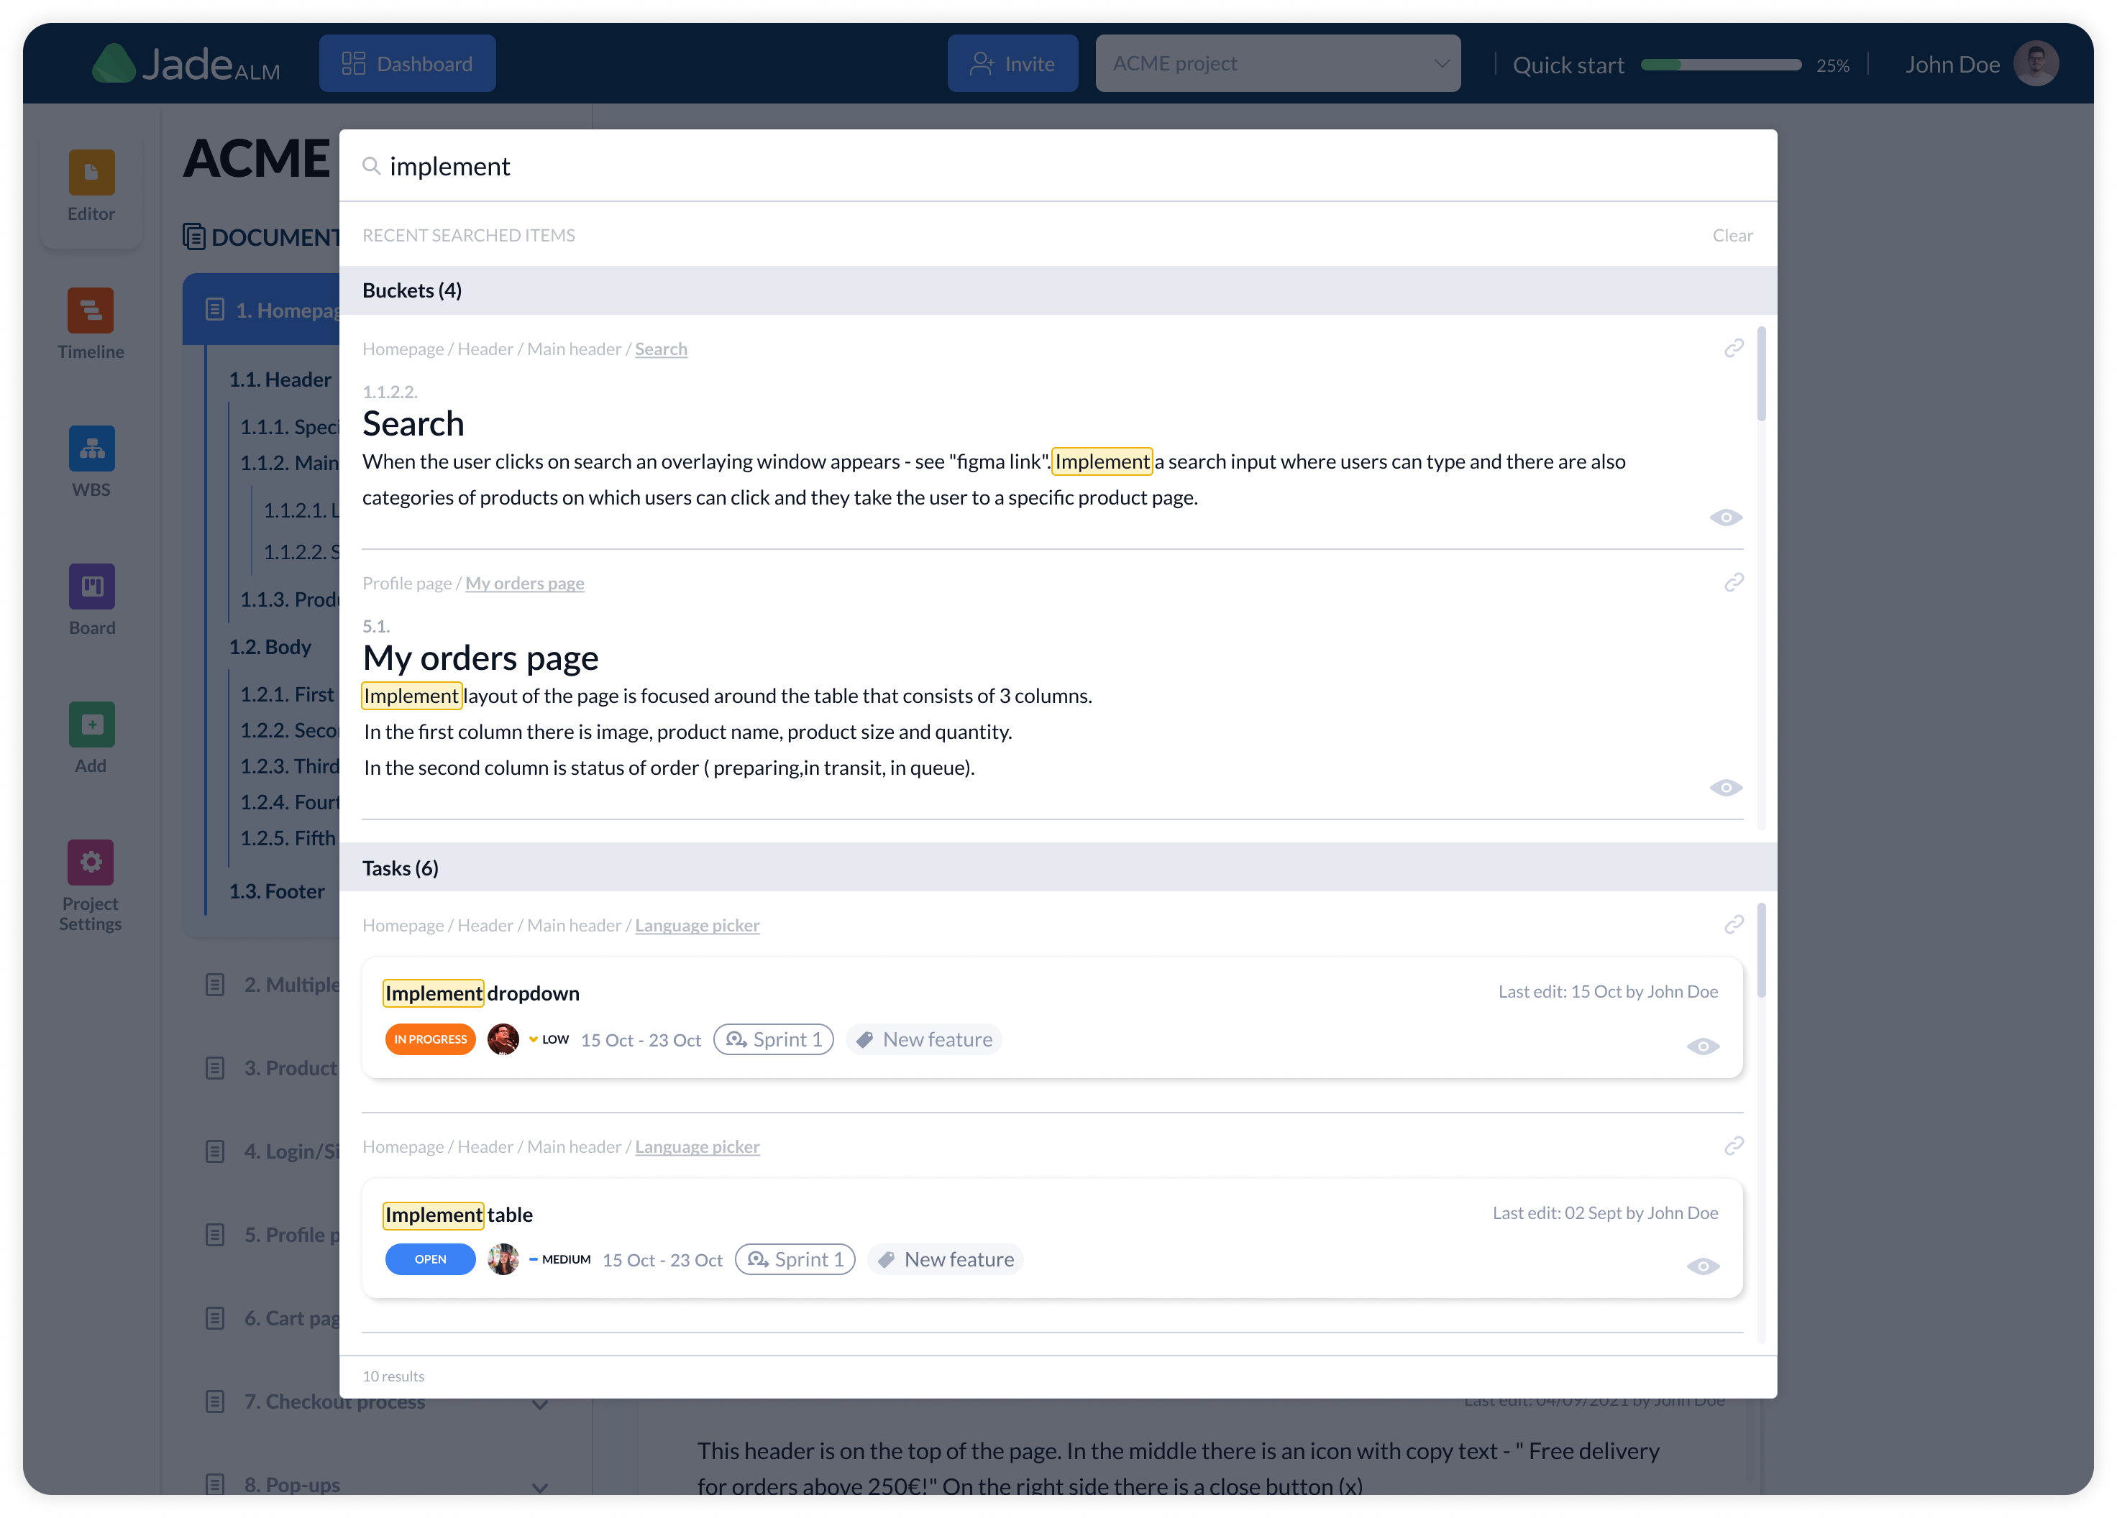Click the document icon of 1. Homepage
This screenshot has height=1518, width=2117.
(215, 310)
